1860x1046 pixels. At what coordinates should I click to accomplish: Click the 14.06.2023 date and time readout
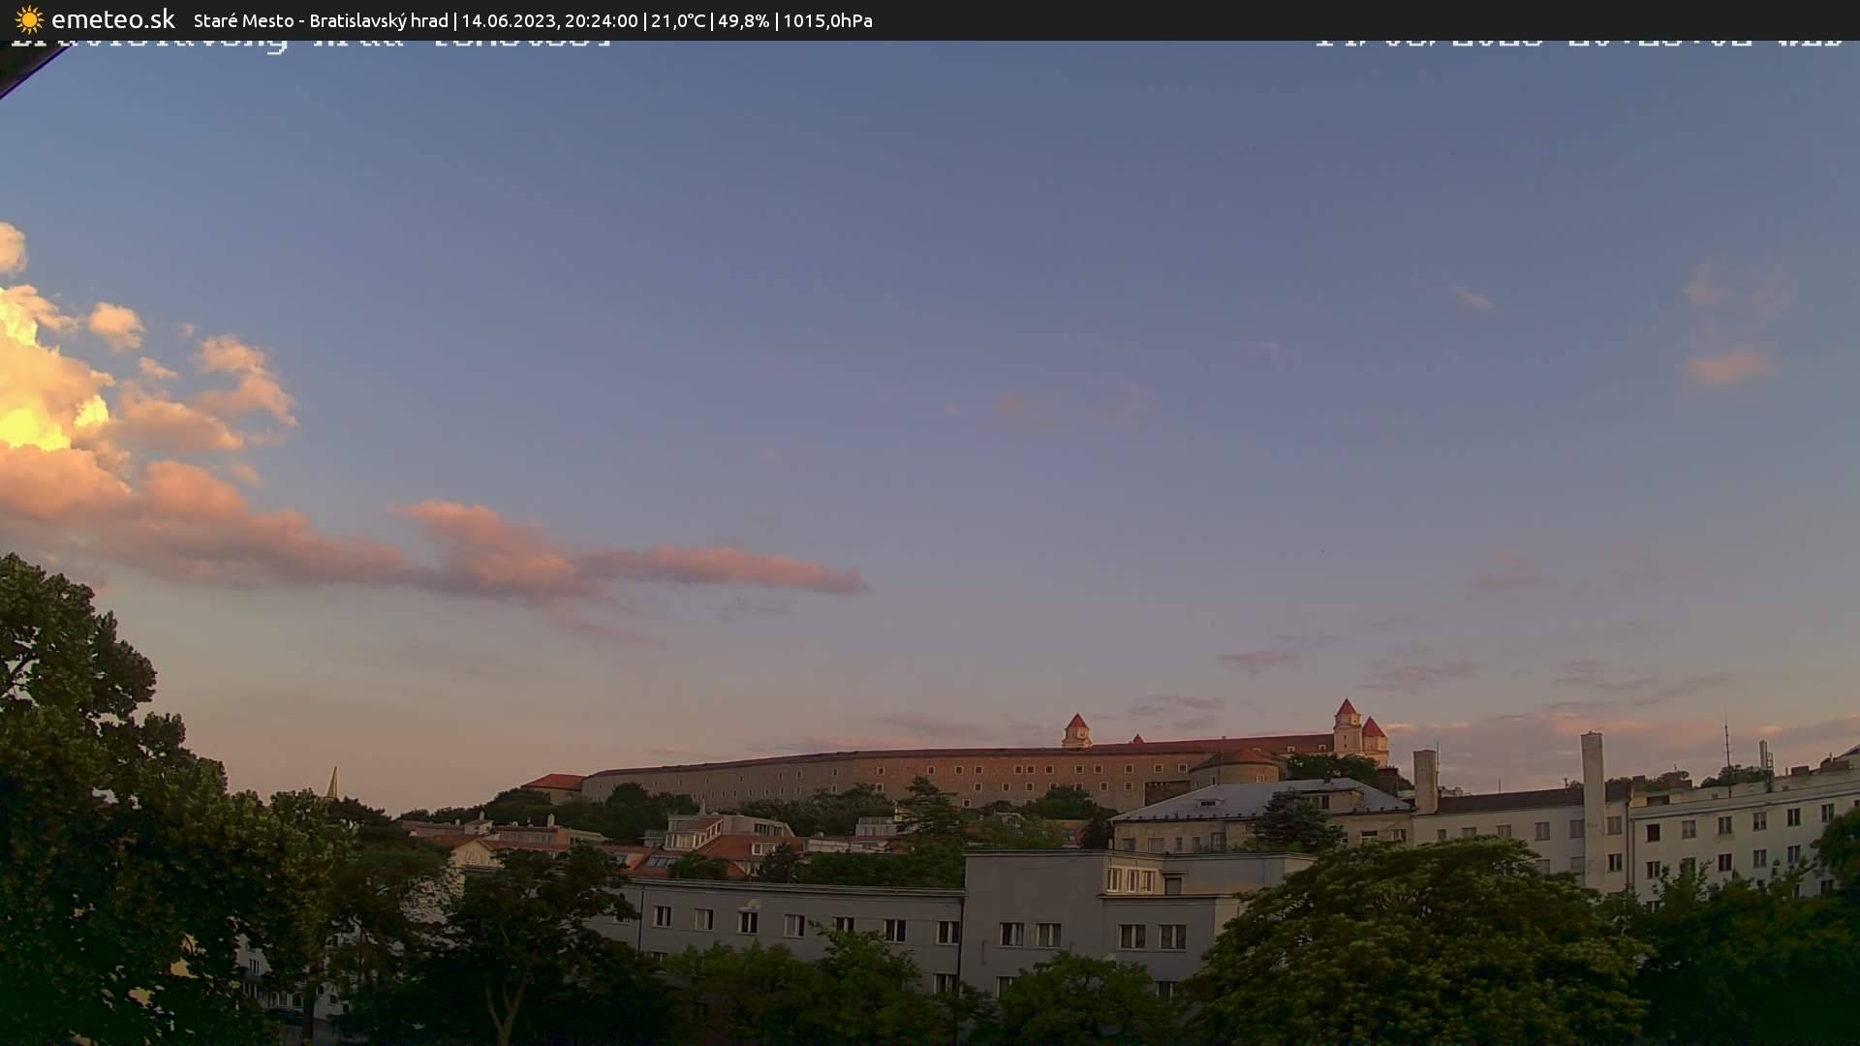click(549, 20)
